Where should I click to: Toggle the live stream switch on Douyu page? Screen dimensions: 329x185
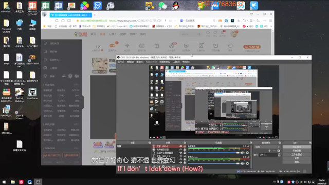pos(112,46)
